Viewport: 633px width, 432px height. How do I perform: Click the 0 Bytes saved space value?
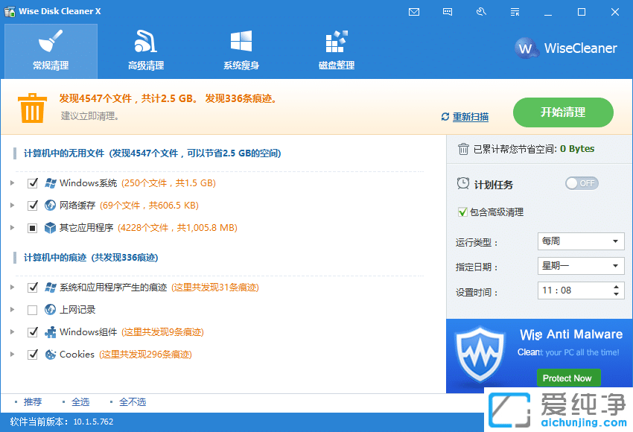pos(577,149)
